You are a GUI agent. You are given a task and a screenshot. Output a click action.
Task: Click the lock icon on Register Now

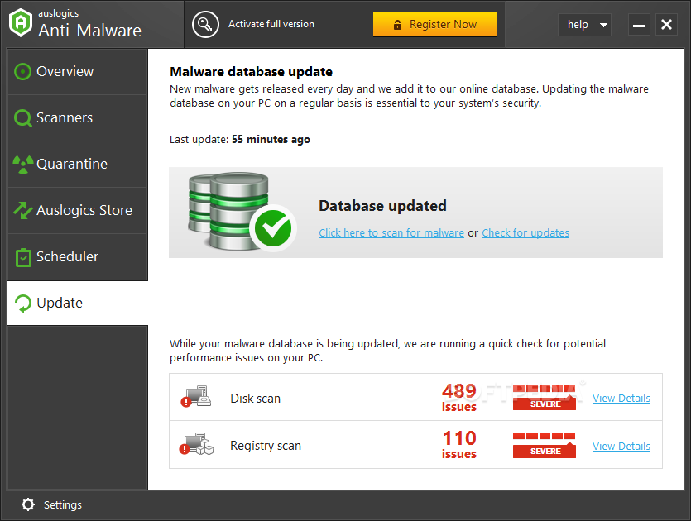[397, 25]
